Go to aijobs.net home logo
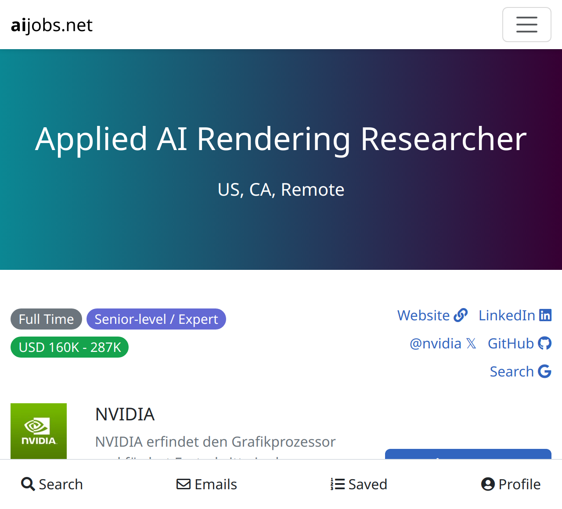The image size is (562, 509). (52, 25)
